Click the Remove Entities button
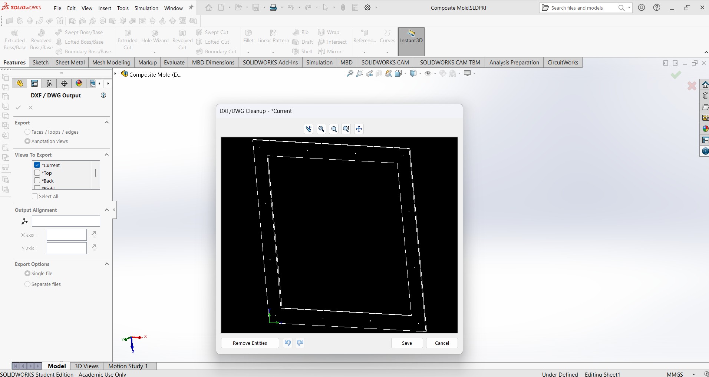Viewport: 709px width, 377px height. click(x=250, y=343)
